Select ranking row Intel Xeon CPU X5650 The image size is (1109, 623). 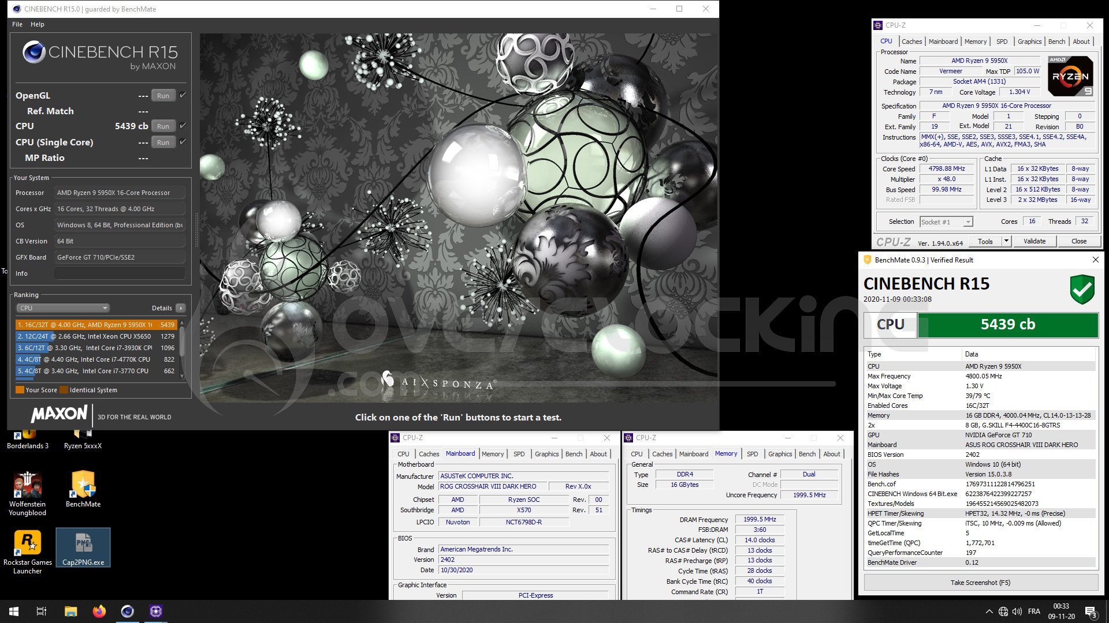pos(96,336)
